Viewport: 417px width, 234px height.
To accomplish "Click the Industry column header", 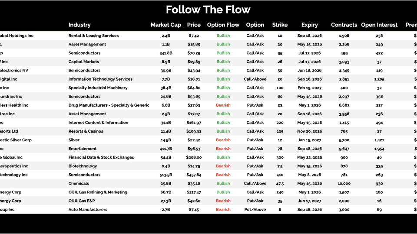I will pyautogui.click(x=79, y=25).
